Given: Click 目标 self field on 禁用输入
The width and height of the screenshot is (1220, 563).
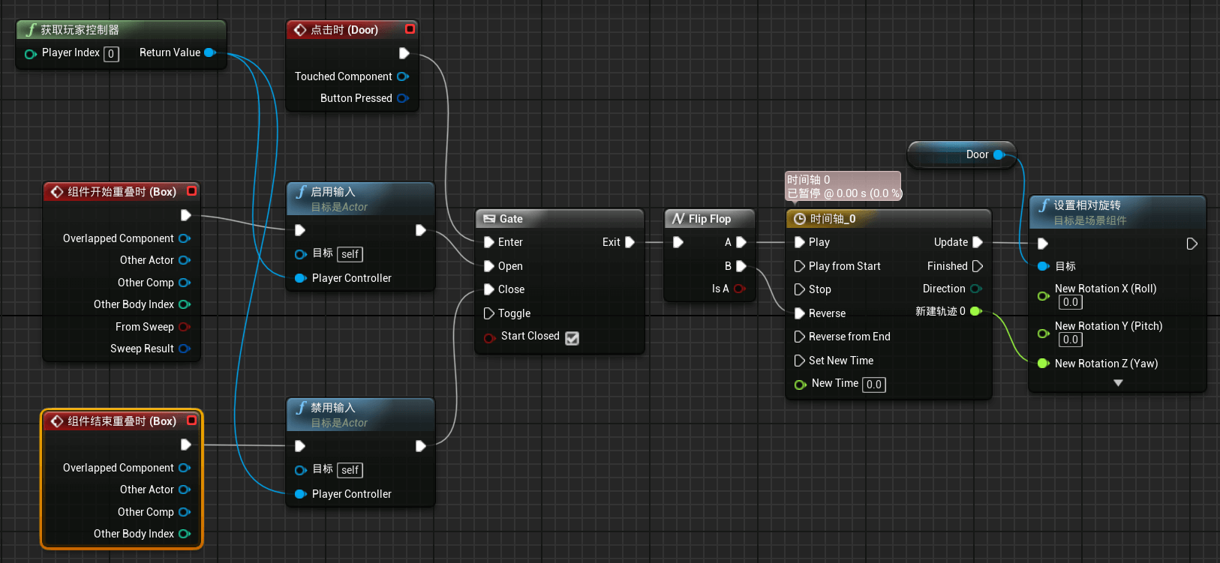Looking at the screenshot, I should point(350,470).
